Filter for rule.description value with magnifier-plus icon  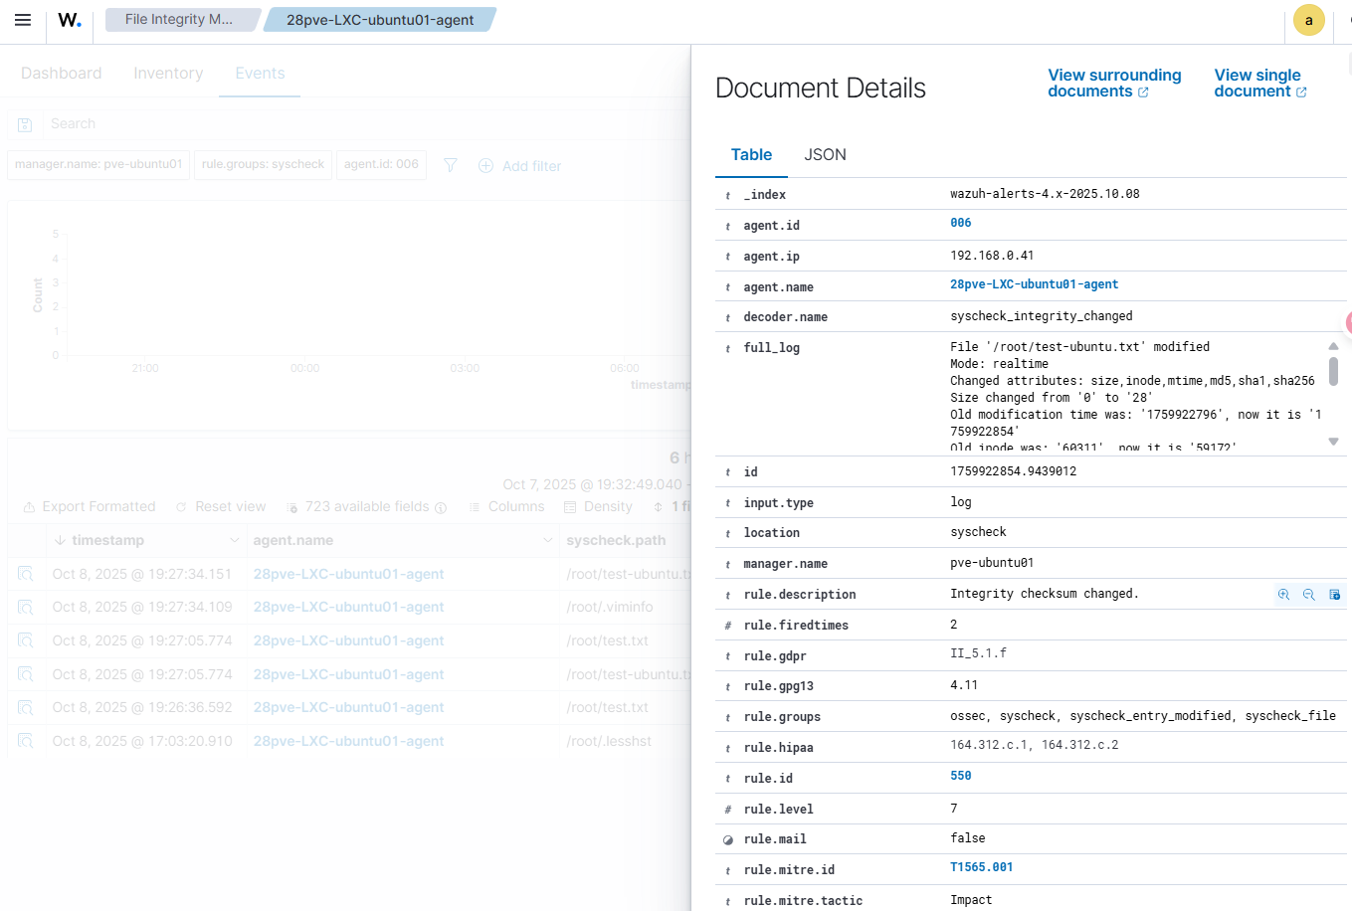(1283, 595)
